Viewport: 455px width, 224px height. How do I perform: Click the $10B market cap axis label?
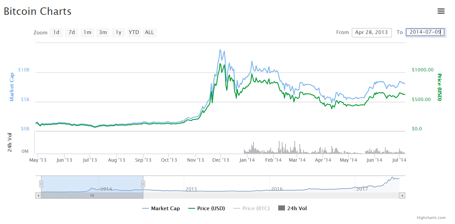[x=24, y=70]
